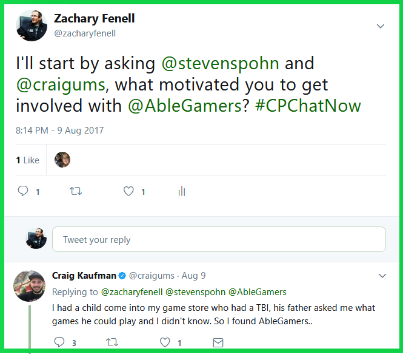Retweet Craig Kaufman's reply
The image size is (403, 354).
pyautogui.click(x=112, y=342)
